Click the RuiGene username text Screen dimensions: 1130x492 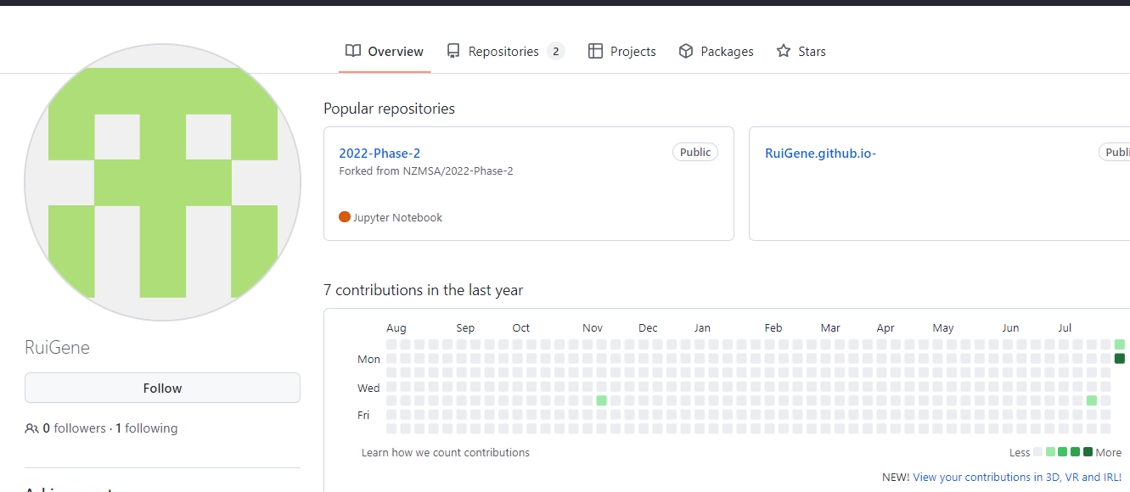tap(58, 348)
